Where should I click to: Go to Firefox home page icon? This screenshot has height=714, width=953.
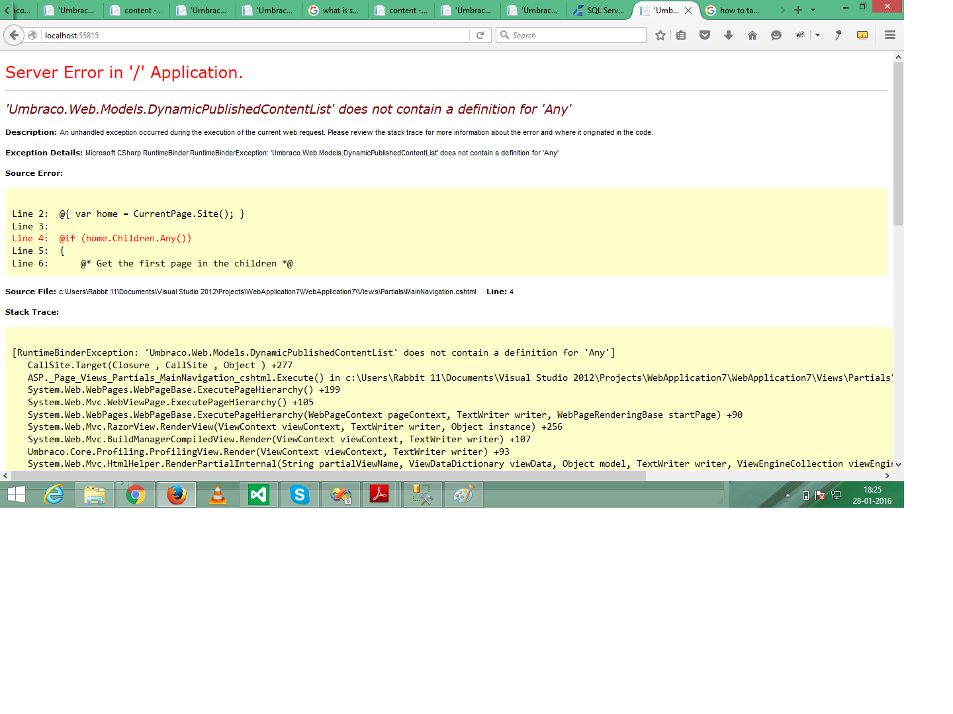pos(752,35)
